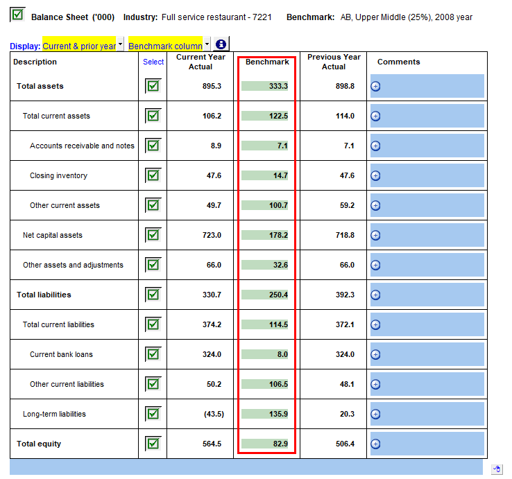
Task: Select Total assets benchmark value 333.3
Action: click(x=265, y=86)
